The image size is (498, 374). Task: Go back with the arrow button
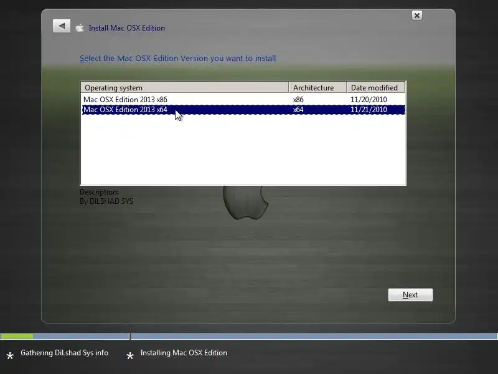62,26
